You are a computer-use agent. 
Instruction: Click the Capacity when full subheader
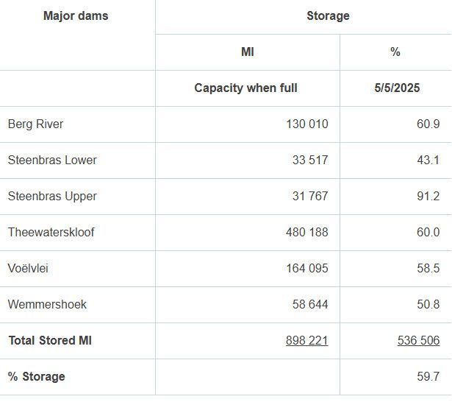246,88
